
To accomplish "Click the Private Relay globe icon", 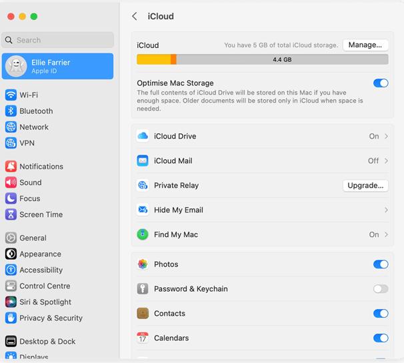I will click(143, 185).
